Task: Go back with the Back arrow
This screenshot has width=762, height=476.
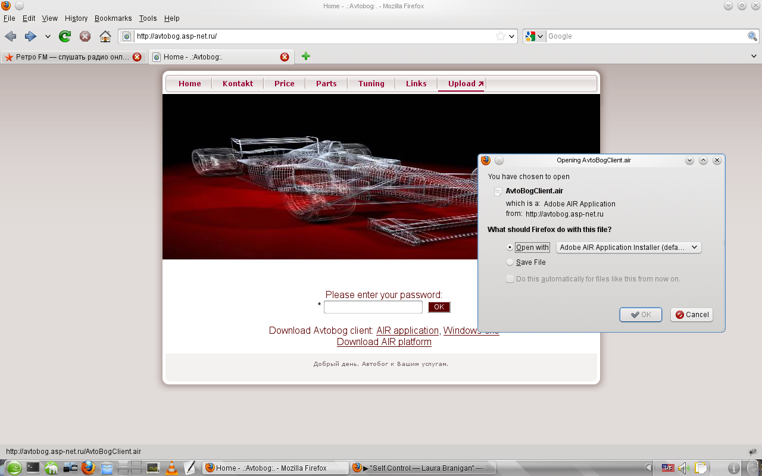Action: tap(10, 36)
